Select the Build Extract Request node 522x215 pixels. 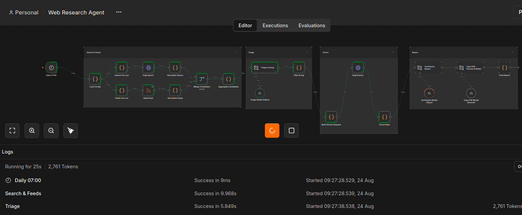(x=331, y=117)
